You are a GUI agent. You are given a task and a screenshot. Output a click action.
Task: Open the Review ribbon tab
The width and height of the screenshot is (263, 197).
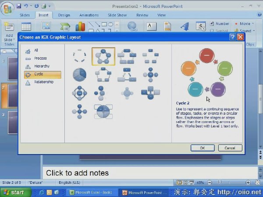coord(142,15)
